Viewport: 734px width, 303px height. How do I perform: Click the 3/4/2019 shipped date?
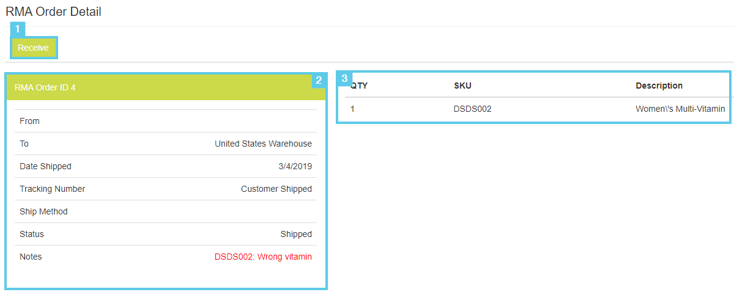click(x=295, y=166)
